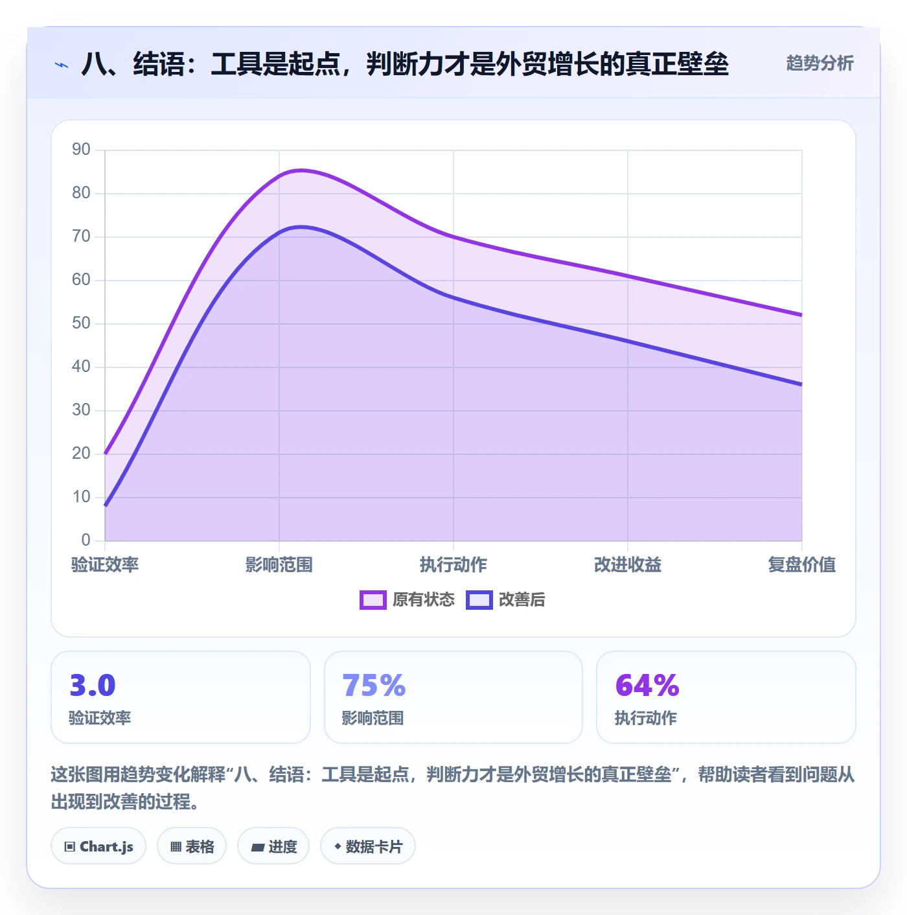This screenshot has height=915, width=907.
Task: Click the 64% 执行动作 stat card
Action: coord(726,697)
